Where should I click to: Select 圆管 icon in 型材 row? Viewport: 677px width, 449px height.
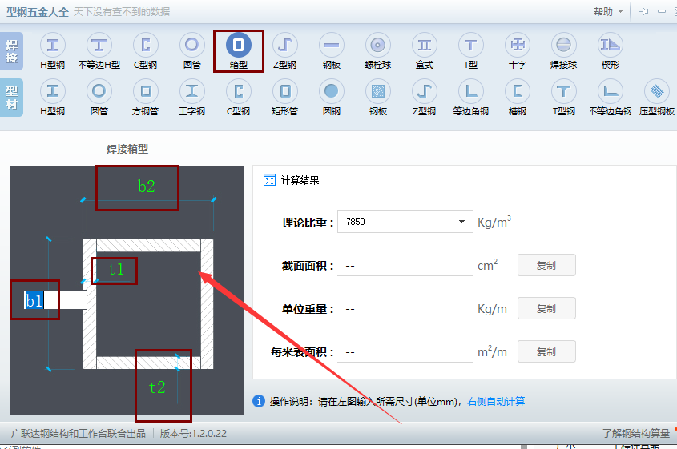(x=99, y=91)
